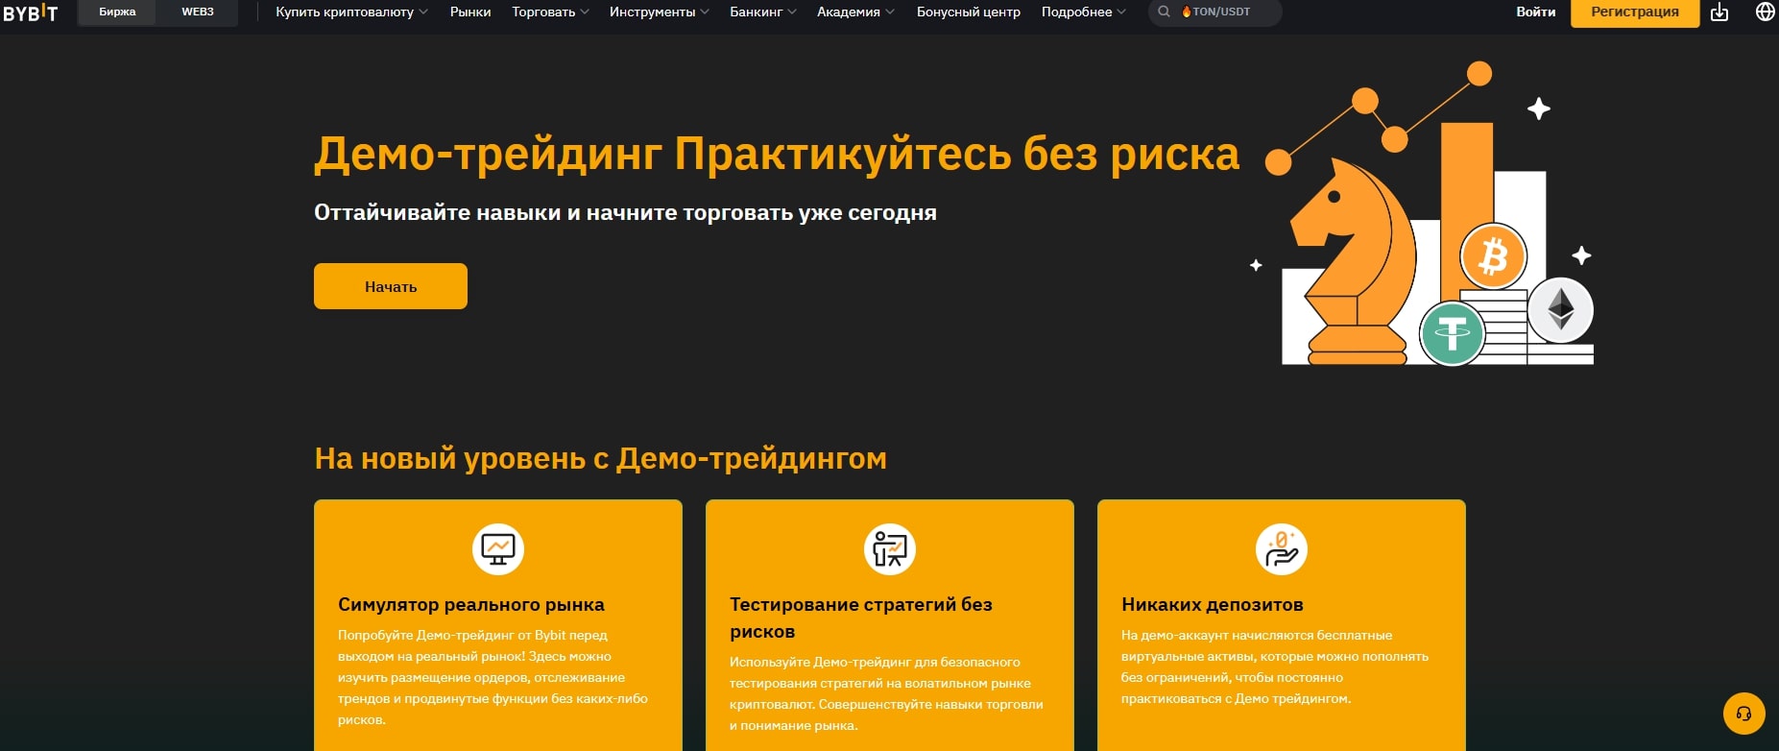Click the Ethereum coin illustration

coord(1560,310)
